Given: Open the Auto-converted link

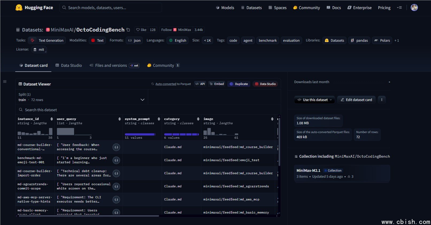Looking at the screenshot, I should (166, 84).
